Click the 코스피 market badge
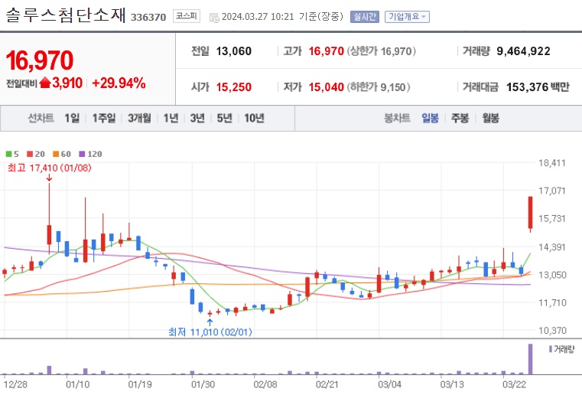Viewport: 582px width, 395px height. (x=187, y=16)
